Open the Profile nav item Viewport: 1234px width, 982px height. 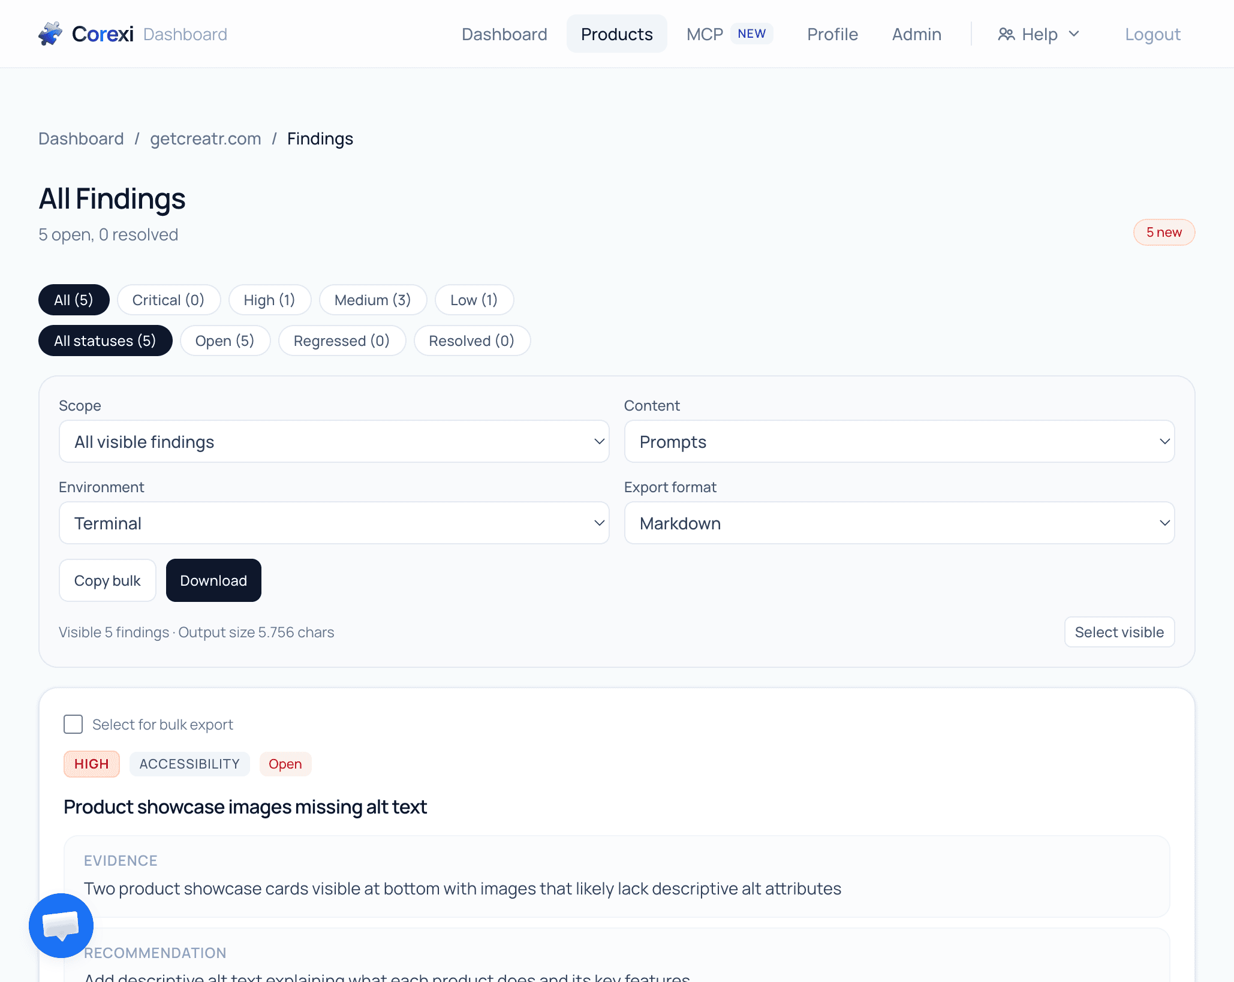[832, 34]
